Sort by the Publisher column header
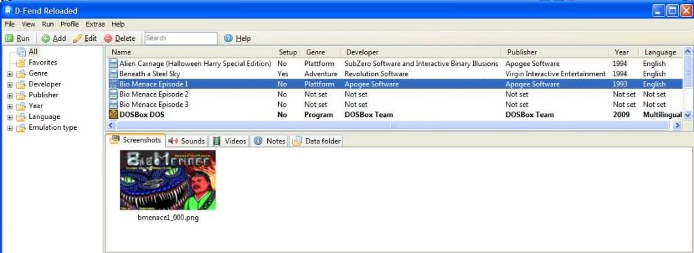Image resolution: width=694 pixels, height=253 pixels. (x=555, y=52)
